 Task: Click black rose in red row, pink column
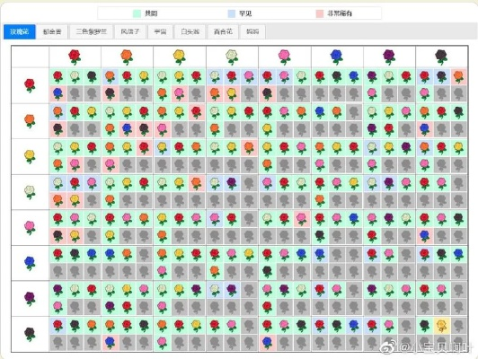coord(267,93)
